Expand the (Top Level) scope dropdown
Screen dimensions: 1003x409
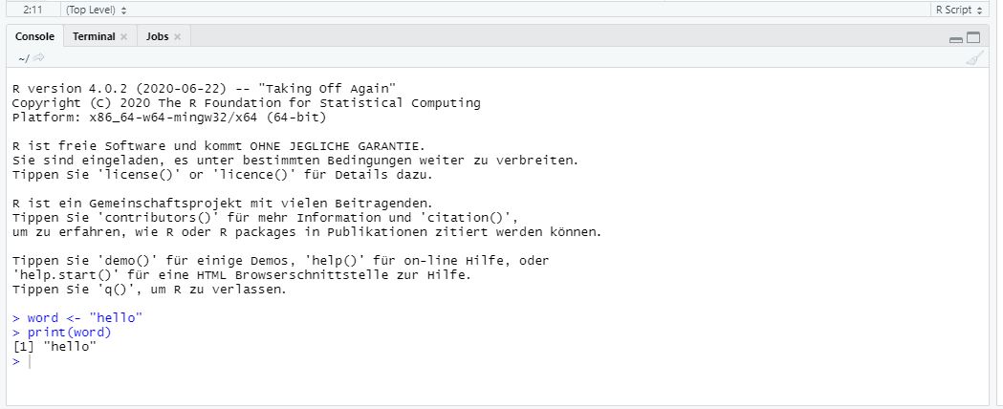point(96,9)
